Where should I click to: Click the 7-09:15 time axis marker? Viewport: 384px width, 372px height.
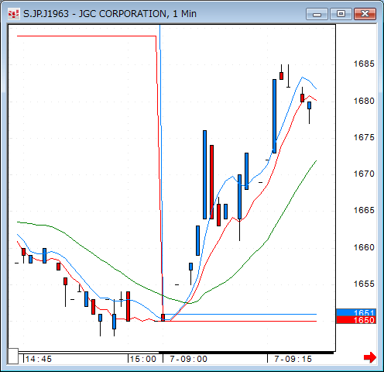point(293,359)
